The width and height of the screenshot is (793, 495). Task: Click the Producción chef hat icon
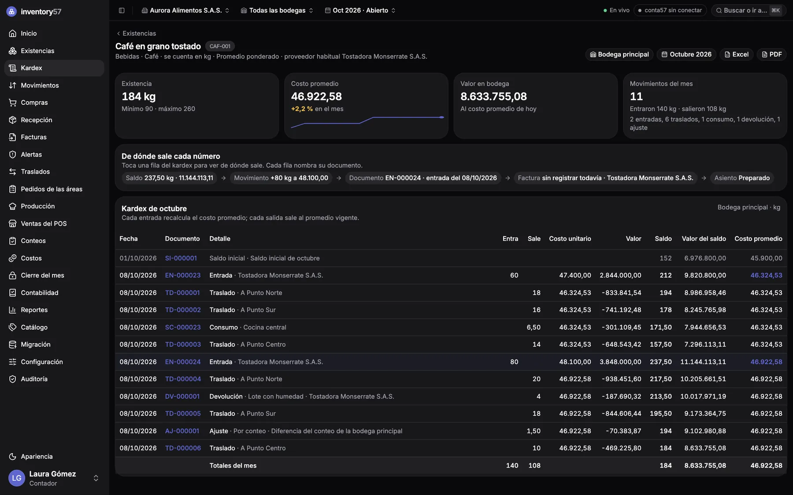tap(13, 206)
